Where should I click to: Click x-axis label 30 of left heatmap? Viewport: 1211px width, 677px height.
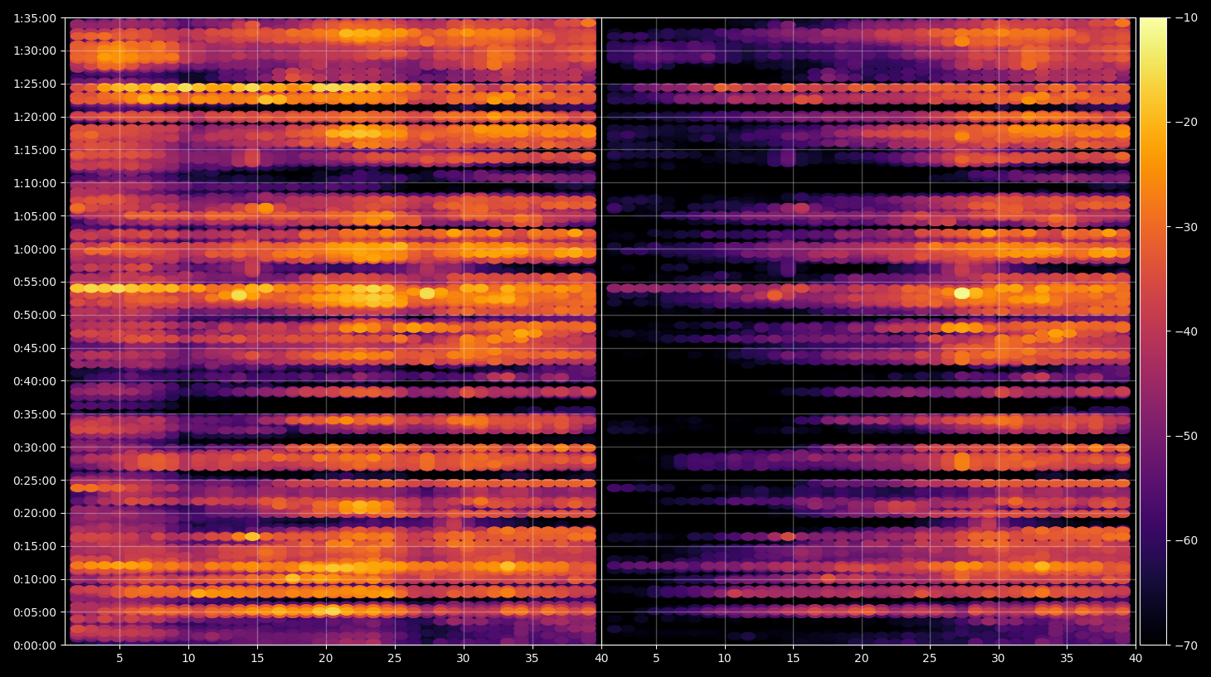[463, 659]
